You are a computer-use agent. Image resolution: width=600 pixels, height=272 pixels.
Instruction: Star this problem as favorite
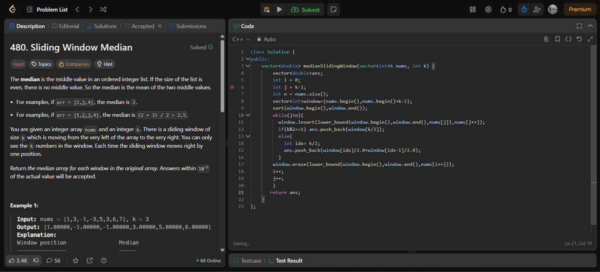(76, 261)
